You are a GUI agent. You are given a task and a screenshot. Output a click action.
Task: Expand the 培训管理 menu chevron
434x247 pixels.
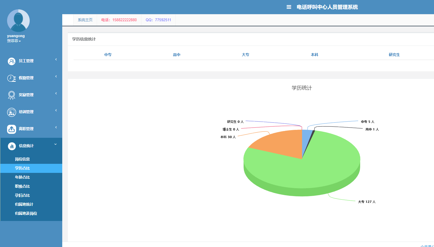(x=56, y=110)
